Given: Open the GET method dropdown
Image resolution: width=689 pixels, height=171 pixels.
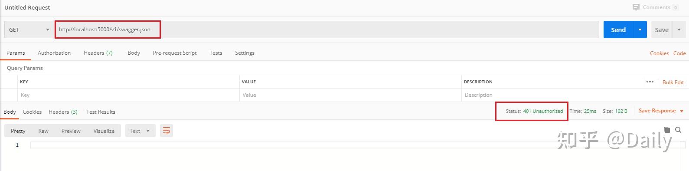Looking at the screenshot, I should (29, 30).
